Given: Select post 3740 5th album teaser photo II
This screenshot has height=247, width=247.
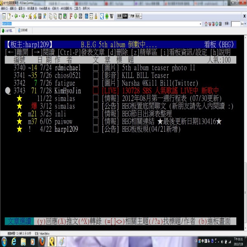Looking at the screenshot, I should tap(121, 68).
